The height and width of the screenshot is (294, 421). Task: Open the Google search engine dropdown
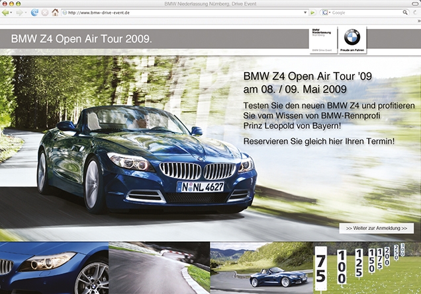326,13
